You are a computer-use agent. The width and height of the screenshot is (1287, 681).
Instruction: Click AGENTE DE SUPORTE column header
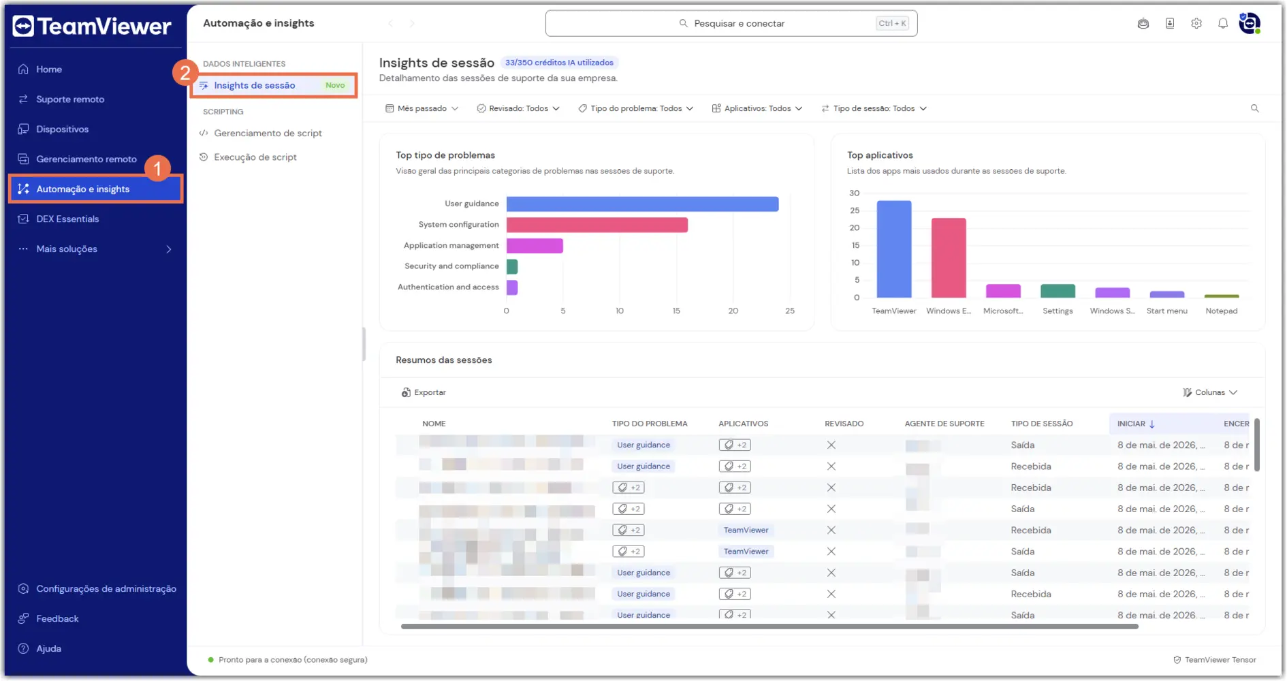[x=944, y=424]
